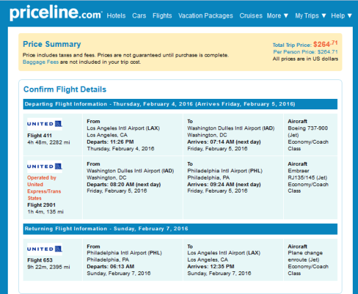Click the United logo for Flight 411

[x=44, y=124]
